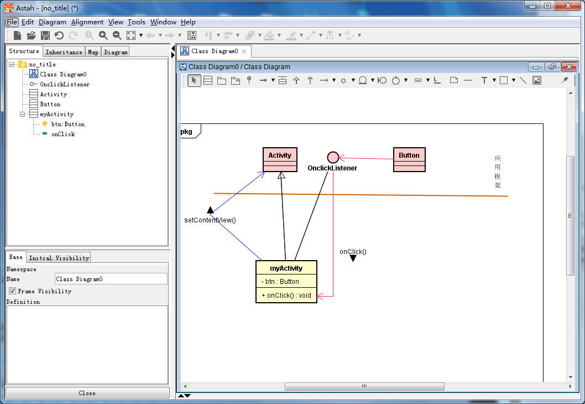Click the Zoom In magnifier icon
Viewport: 585px width, 404px height.
(x=103, y=35)
